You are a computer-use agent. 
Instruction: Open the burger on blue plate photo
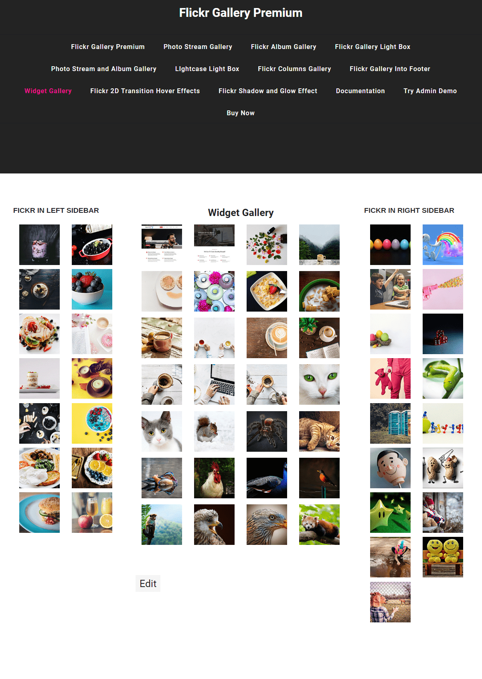pyautogui.click(x=39, y=512)
